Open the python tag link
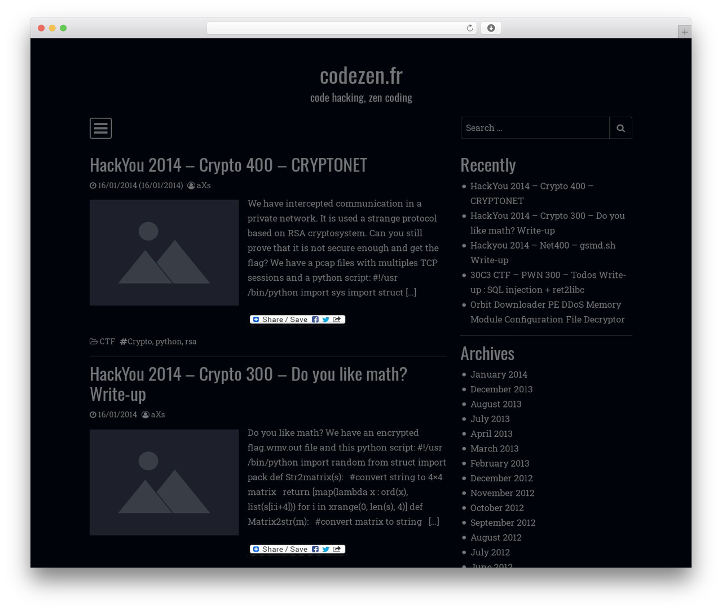This screenshot has height=611, width=722. pos(169,342)
